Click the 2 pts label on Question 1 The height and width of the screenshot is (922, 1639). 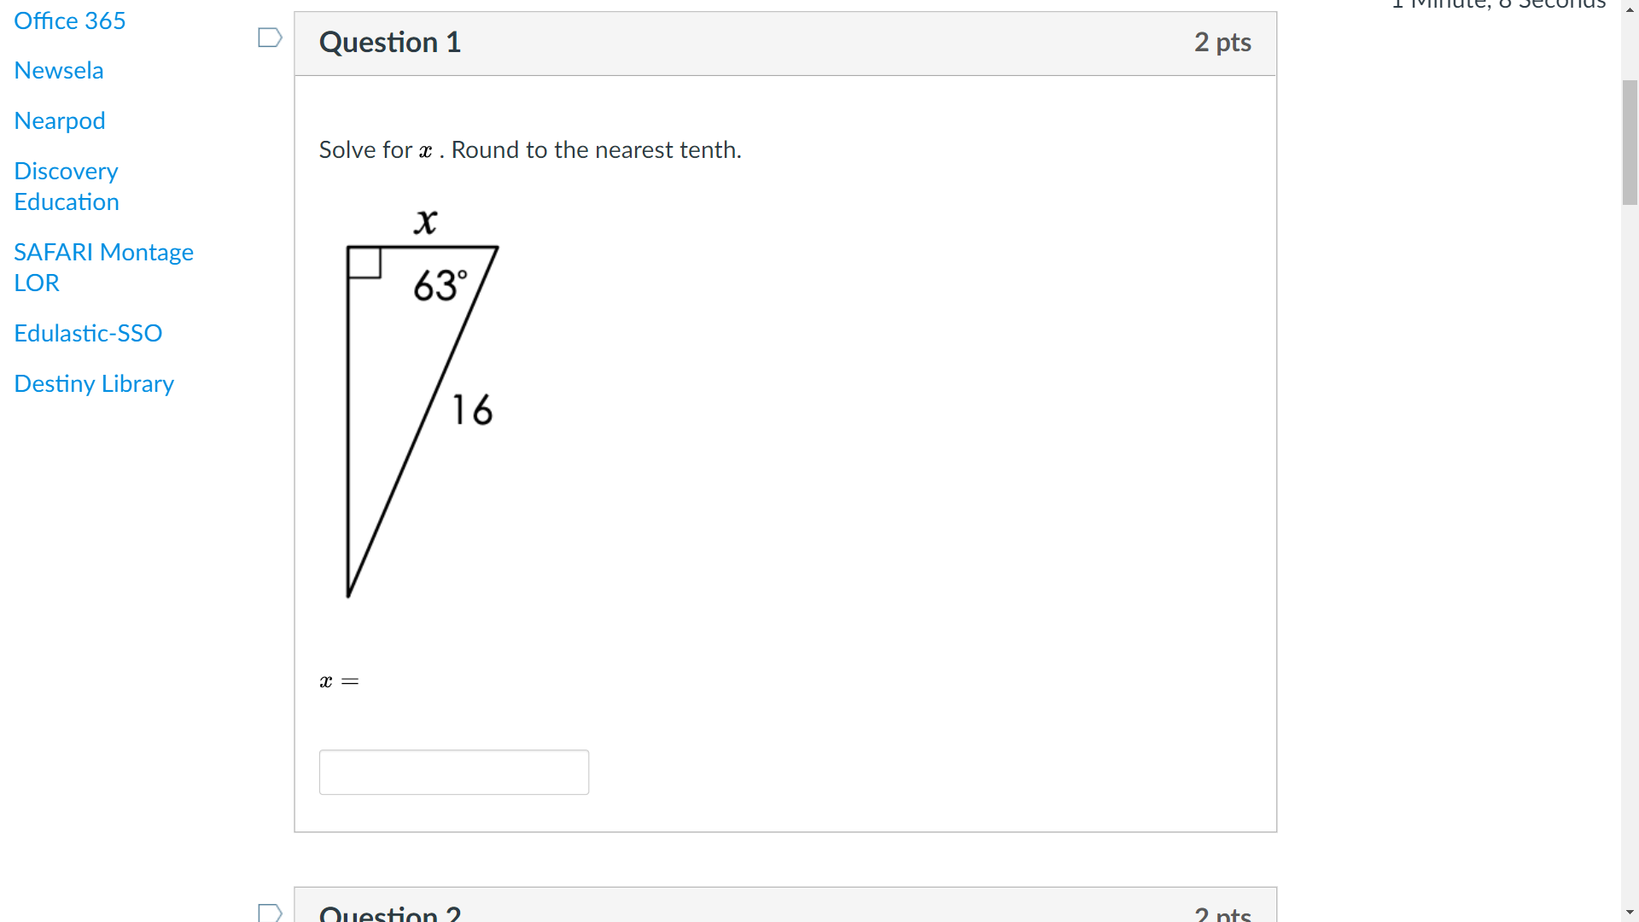[x=1222, y=41]
